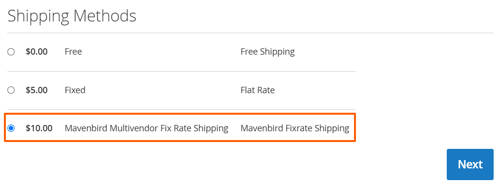Click the "Mavenbird Fixrate Shipping" carrier title
Image resolution: width=499 pixels, height=184 pixels.
pos(295,128)
